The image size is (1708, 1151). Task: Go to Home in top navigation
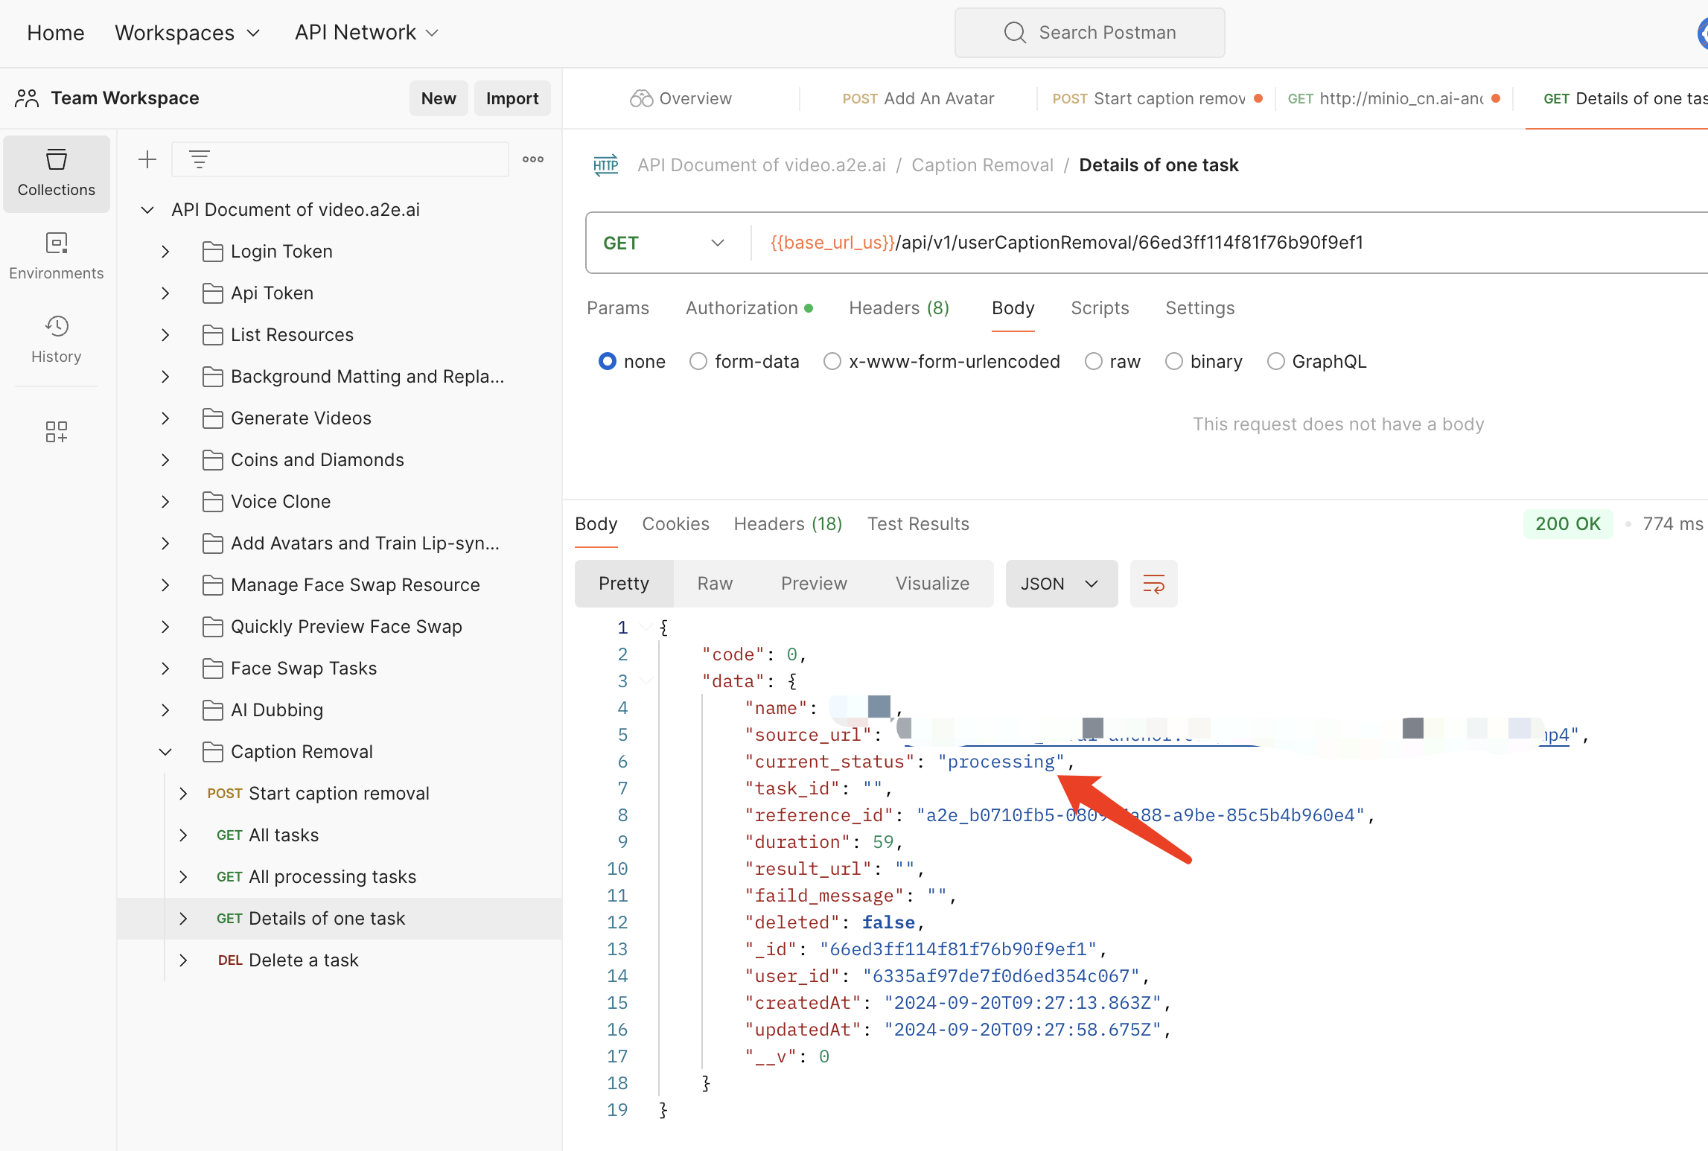pyautogui.click(x=56, y=33)
